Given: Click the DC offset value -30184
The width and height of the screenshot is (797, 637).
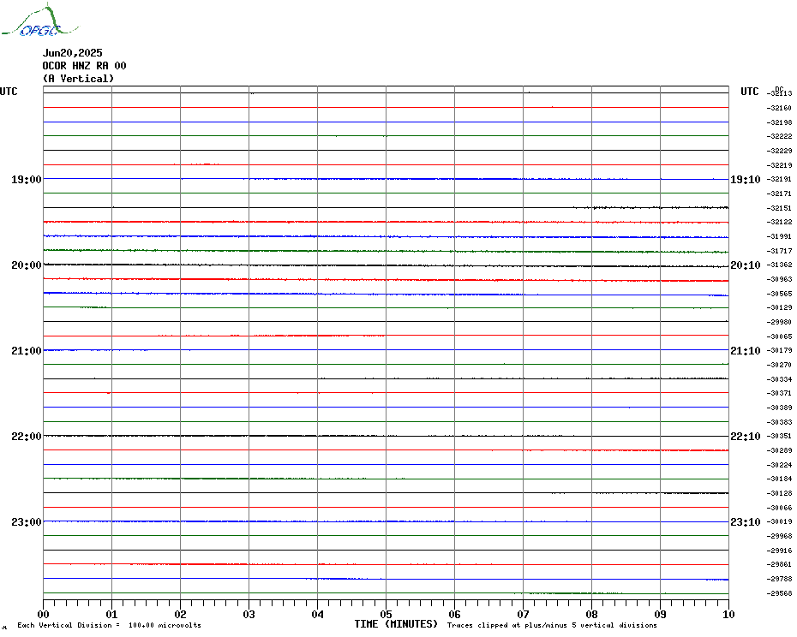Looking at the screenshot, I should click(x=779, y=479).
